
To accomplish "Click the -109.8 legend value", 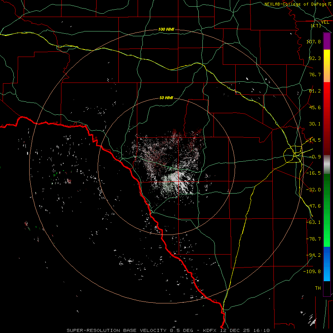I will tap(312, 272).
